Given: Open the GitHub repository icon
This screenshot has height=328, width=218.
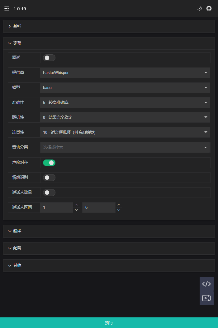Looking at the screenshot, I should 209,9.
